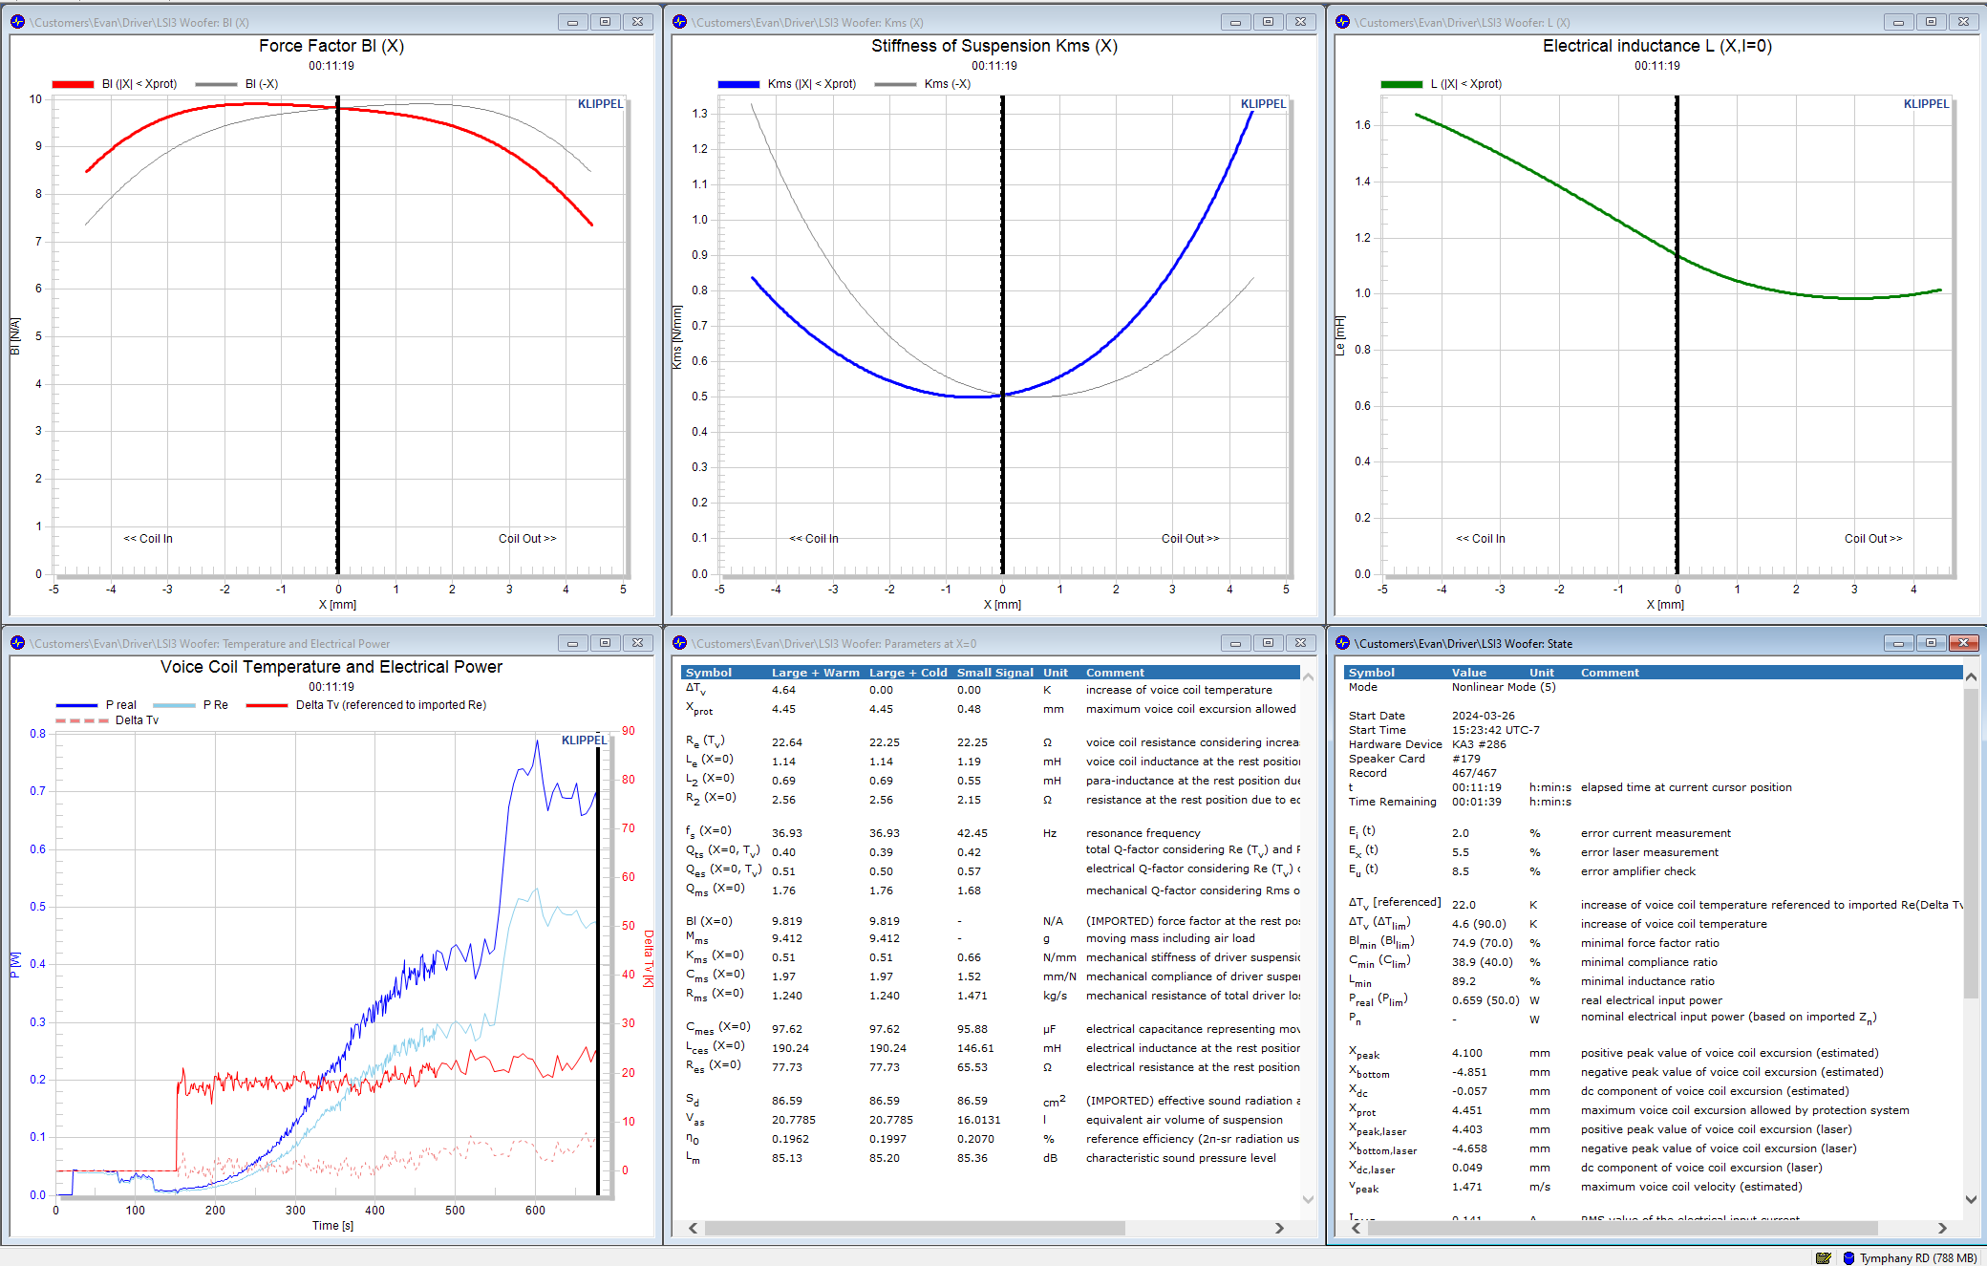Click the State window's app icon
1987x1266 pixels.
(1342, 643)
